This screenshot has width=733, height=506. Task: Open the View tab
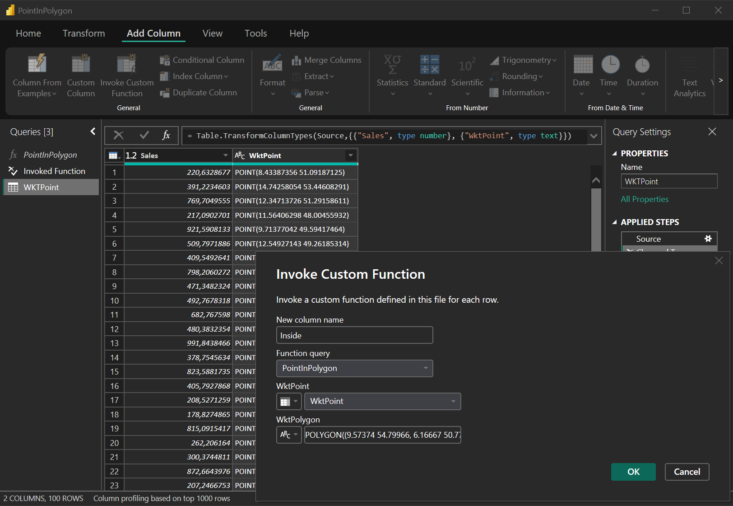click(x=212, y=33)
